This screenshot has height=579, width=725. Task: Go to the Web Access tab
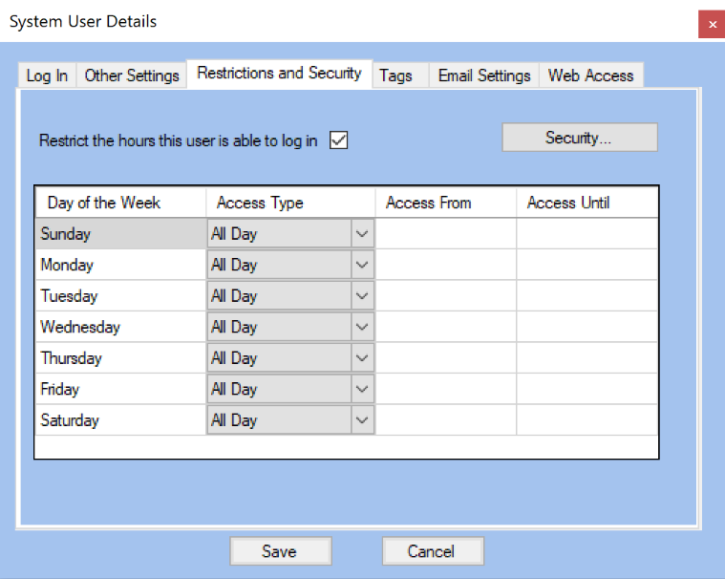590,75
